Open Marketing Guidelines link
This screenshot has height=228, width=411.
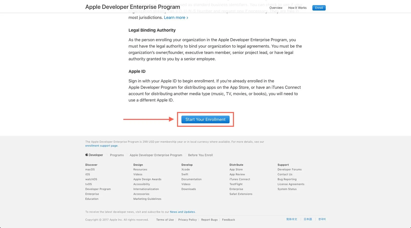[x=147, y=199]
